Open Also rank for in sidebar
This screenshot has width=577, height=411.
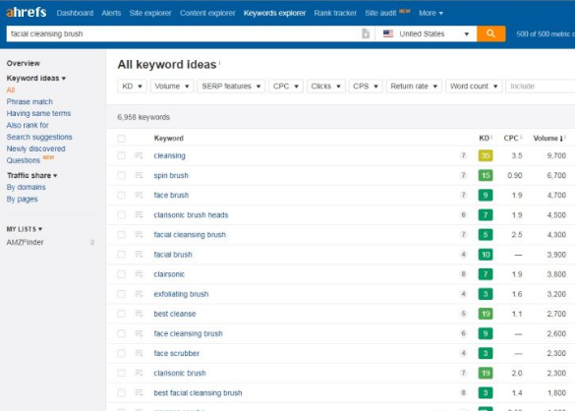(x=28, y=125)
